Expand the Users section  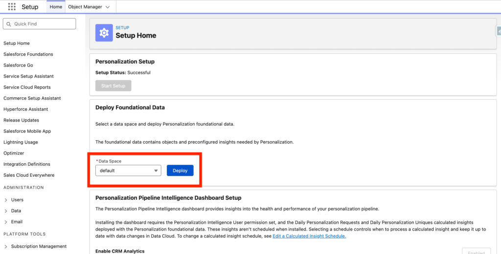coord(6,200)
